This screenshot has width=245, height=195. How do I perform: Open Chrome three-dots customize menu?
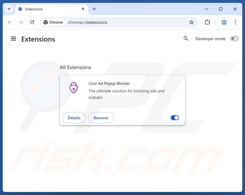[x=235, y=22]
